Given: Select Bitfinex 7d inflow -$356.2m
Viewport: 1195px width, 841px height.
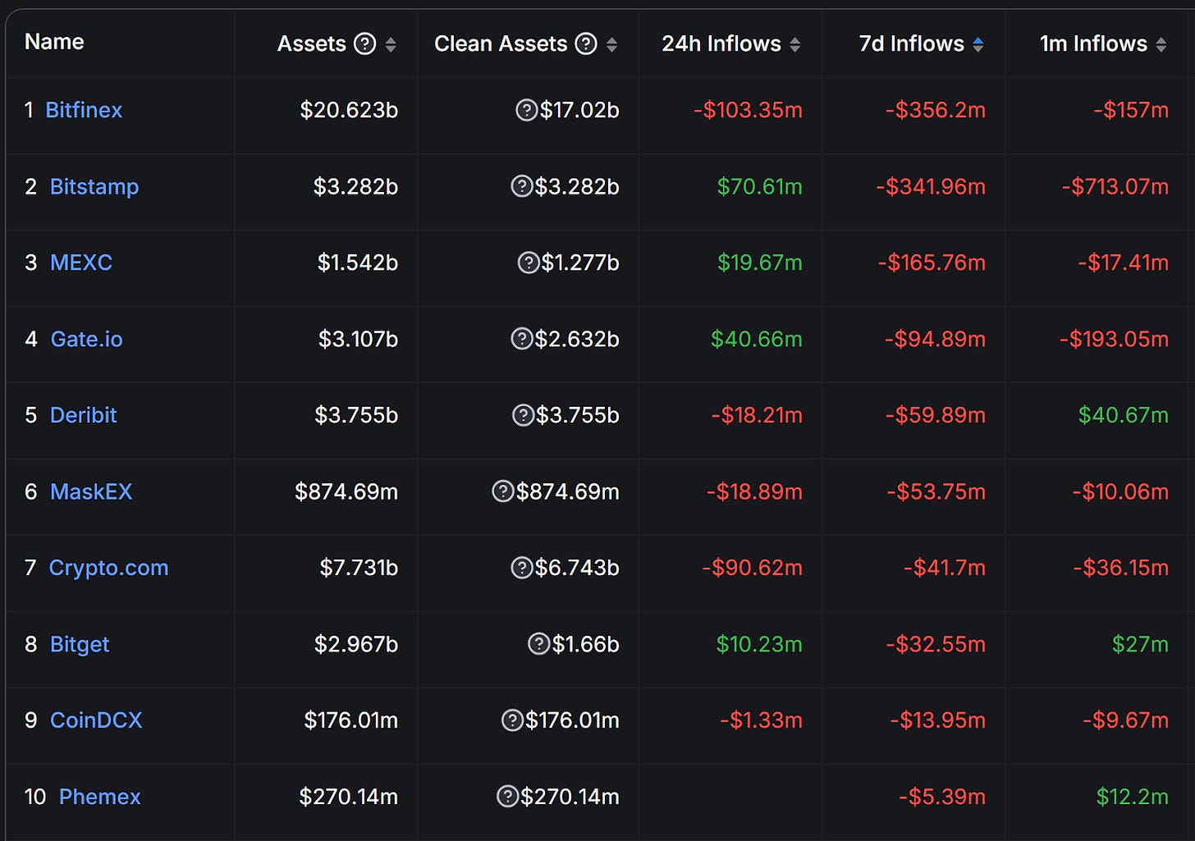Looking at the screenshot, I should (x=936, y=110).
